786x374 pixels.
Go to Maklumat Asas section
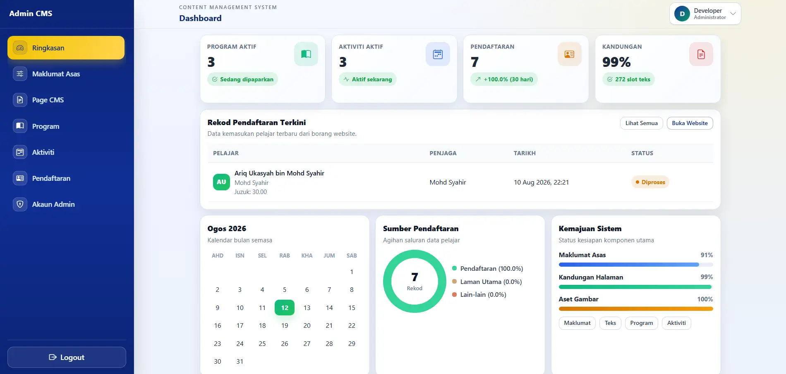66,74
